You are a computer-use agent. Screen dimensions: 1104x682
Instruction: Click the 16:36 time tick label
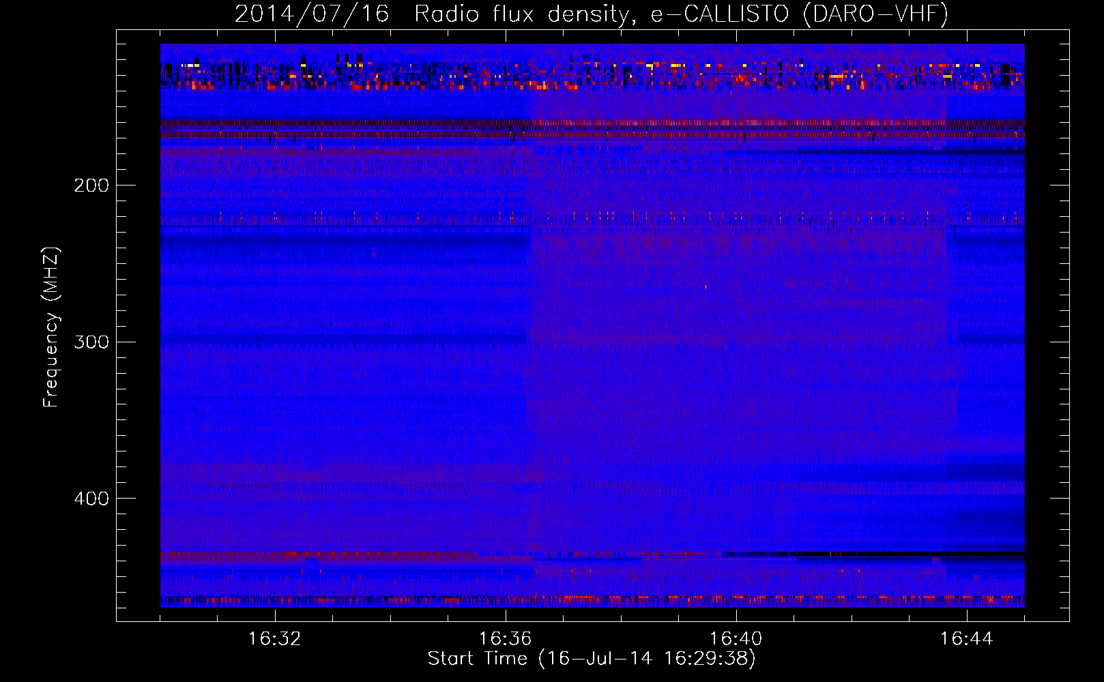505,639
